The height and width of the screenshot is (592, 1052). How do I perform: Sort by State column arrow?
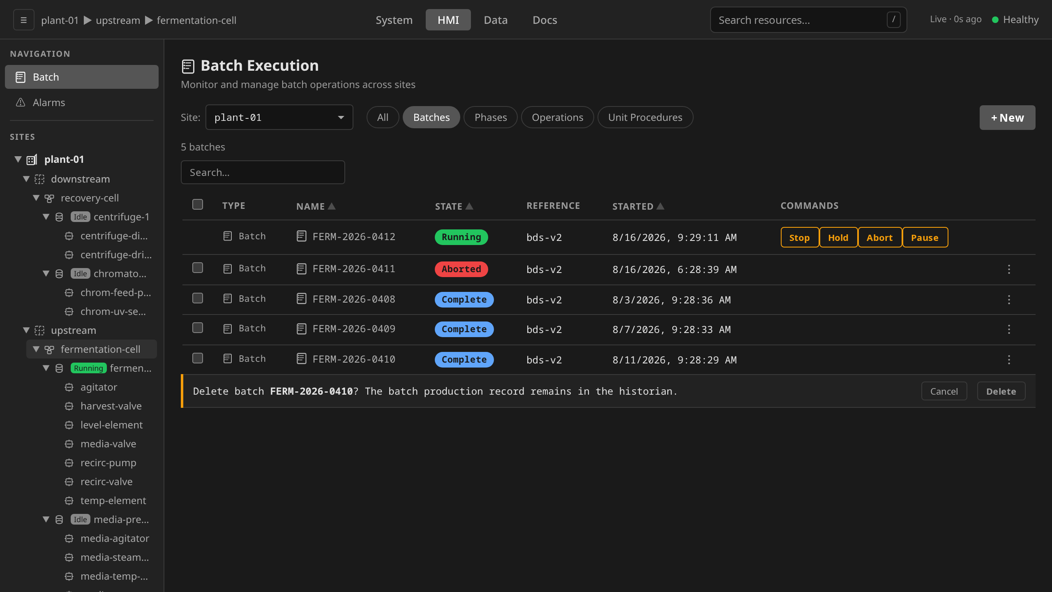(469, 206)
